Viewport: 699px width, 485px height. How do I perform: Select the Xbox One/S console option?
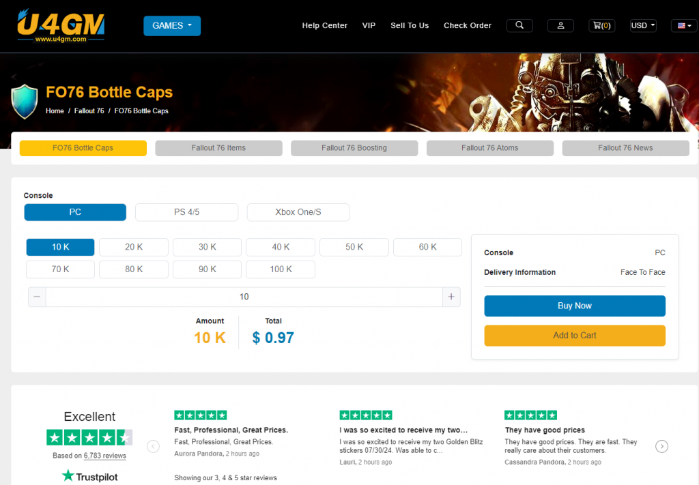click(298, 212)
